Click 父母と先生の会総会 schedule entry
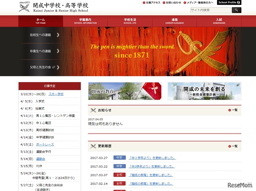This screenshot has width=256, height=191. tap(49, 185)
